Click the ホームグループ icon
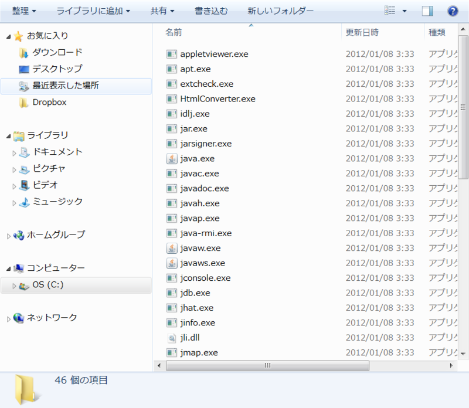Viewport: 469px width, 408px height. click(x=19, y=236)
